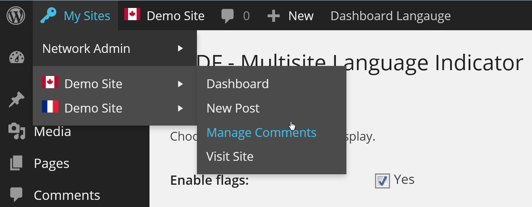This screenshot has height=207, width=532.
Task: Click the Canadian flag in the admin bar
Action: [x=132, y=14]
